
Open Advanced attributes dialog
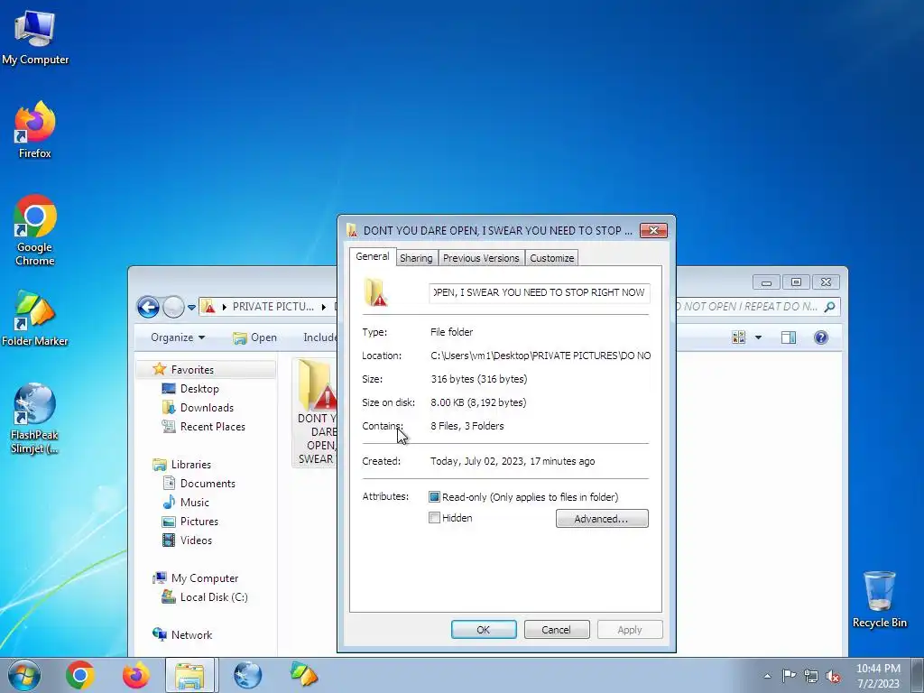click(602, 519)
